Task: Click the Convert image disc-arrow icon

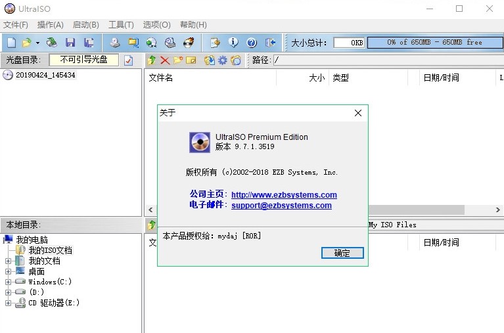Action: tap(151, 43)
